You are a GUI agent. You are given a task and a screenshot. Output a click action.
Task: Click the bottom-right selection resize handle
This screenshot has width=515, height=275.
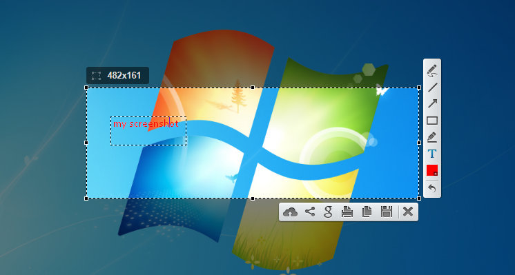coord(419,198)
